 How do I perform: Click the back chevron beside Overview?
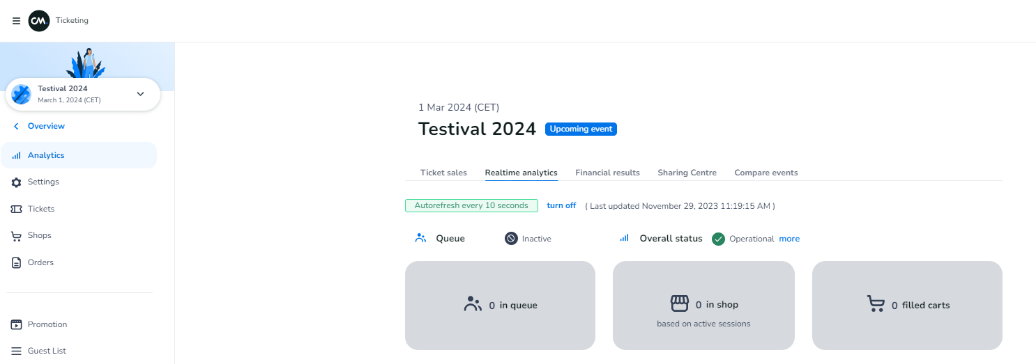tap(17, 126)
